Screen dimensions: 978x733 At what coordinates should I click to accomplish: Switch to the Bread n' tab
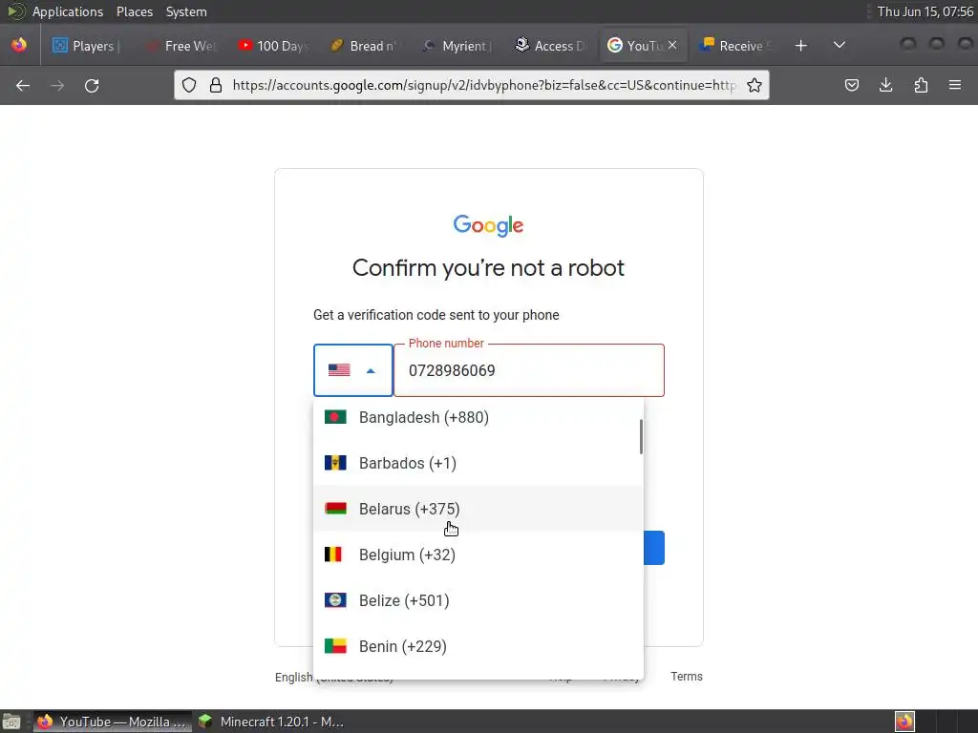point(366,46)
